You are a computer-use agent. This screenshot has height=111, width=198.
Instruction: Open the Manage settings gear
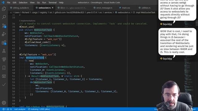click(4, 103)
